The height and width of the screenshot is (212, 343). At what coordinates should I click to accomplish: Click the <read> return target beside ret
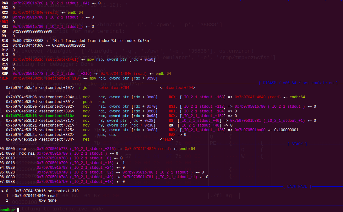pos(166,139)
